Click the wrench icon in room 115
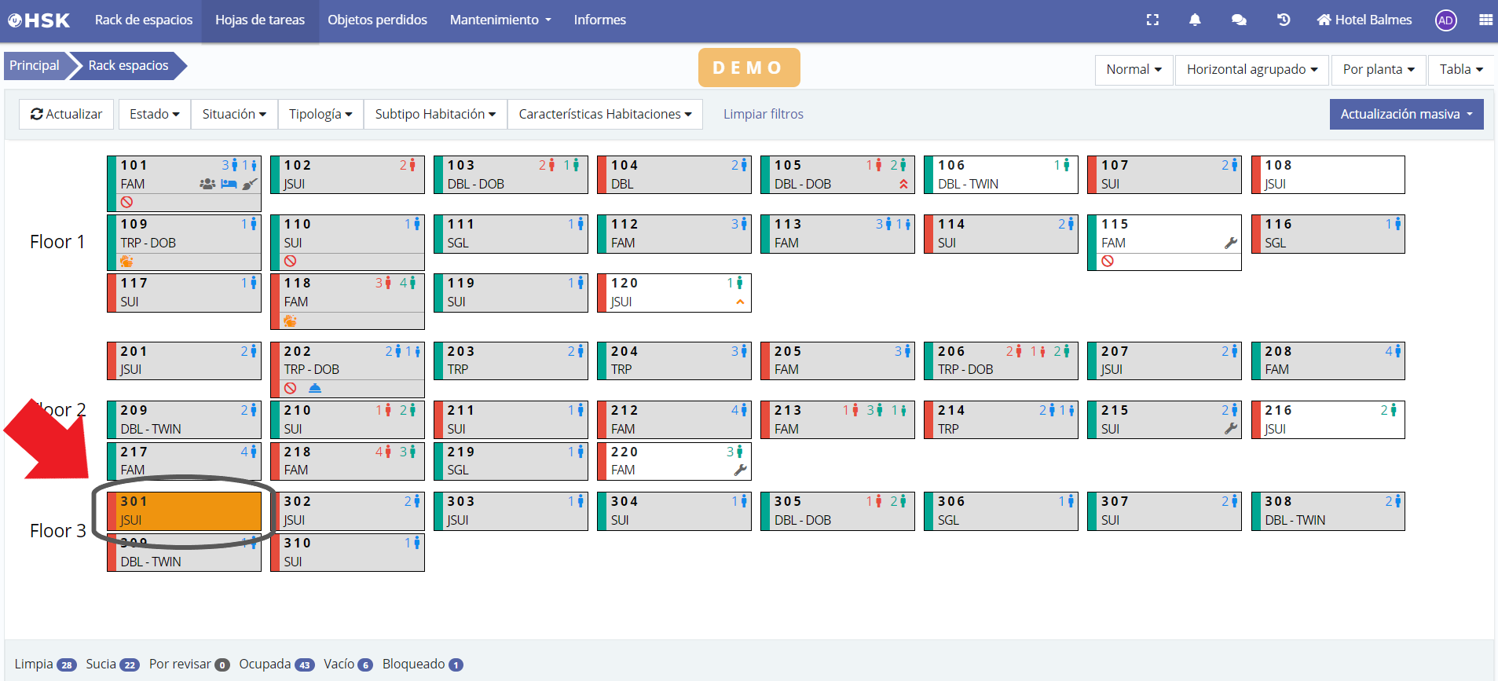The image size is (1498, 681). (1230, 243)
